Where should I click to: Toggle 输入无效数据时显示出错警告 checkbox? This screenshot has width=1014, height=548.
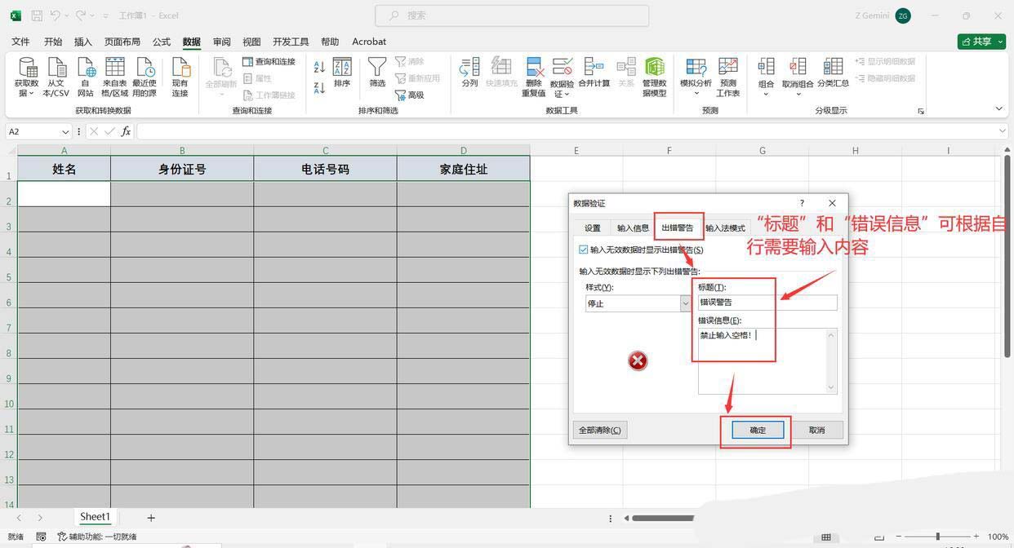pyautogui.click(x=583, y=250)
